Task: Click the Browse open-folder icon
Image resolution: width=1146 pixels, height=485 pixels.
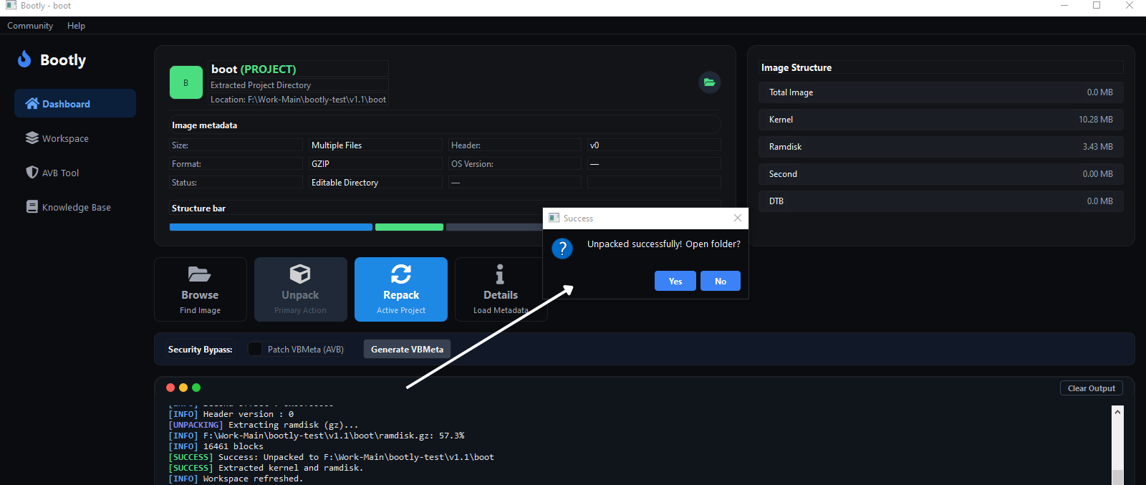Action: point(199,274)
